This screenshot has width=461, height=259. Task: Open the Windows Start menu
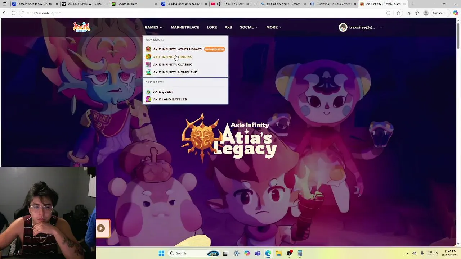point(162,253)
